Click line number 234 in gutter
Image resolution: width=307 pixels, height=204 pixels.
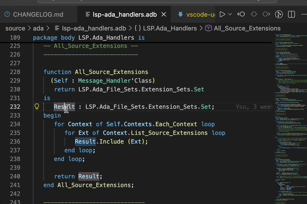(15, 124)
